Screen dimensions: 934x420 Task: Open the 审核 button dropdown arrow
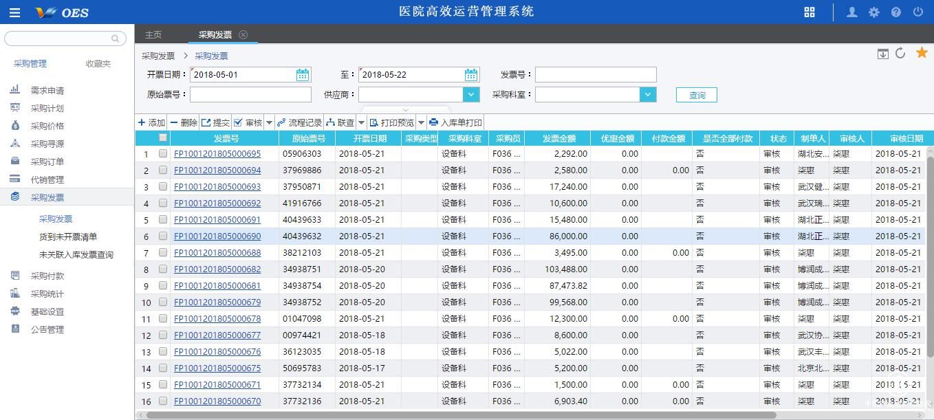268,122
